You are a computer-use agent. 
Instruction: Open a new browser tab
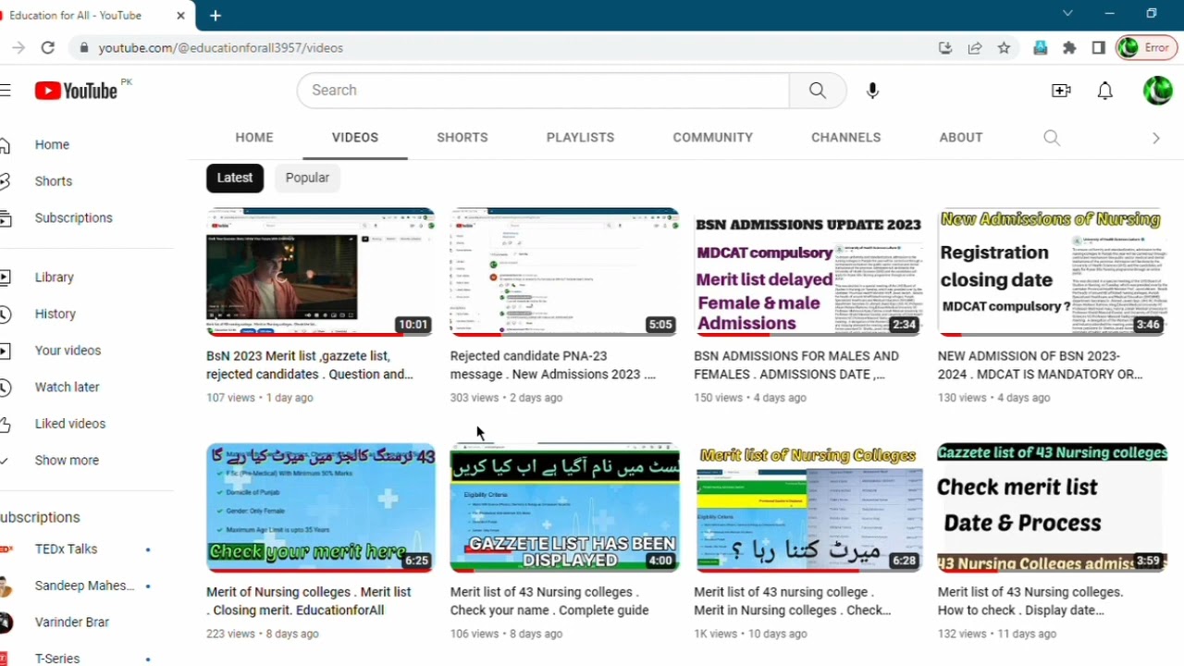(x=216, y=16)
